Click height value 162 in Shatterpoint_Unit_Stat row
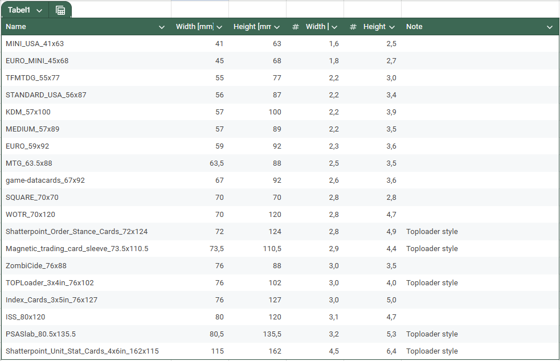 click(275, 351)
